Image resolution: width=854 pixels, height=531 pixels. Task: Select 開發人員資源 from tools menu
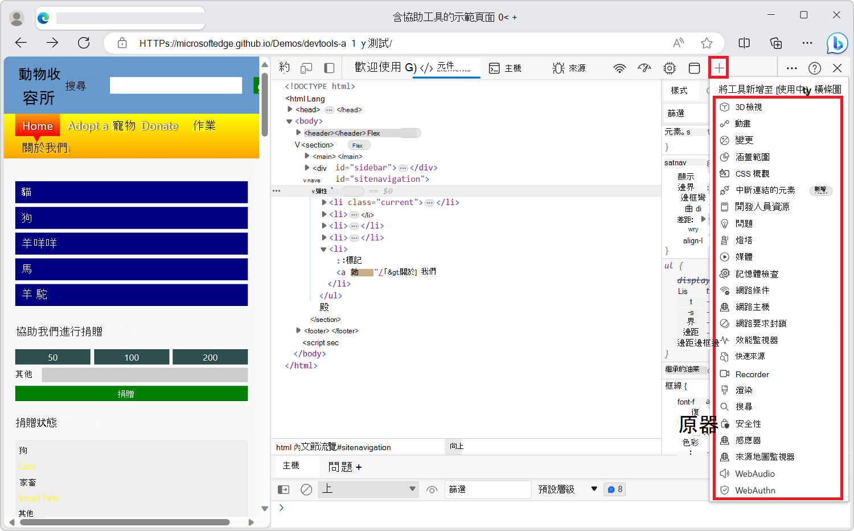[778, 207]
